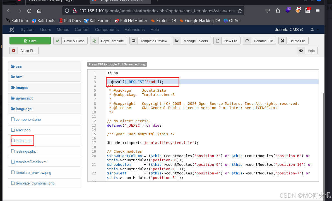Click the insecure connection lock icon
332x201 pixels.
pyautogui.click(x=74, y=11)
